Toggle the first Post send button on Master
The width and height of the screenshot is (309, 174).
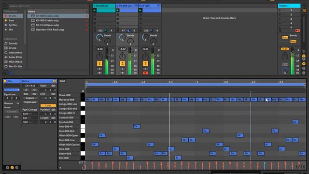(x=285, y=37)
